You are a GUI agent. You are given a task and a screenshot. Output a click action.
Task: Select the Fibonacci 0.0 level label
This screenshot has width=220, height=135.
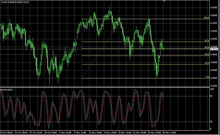[x=207, y=77]
